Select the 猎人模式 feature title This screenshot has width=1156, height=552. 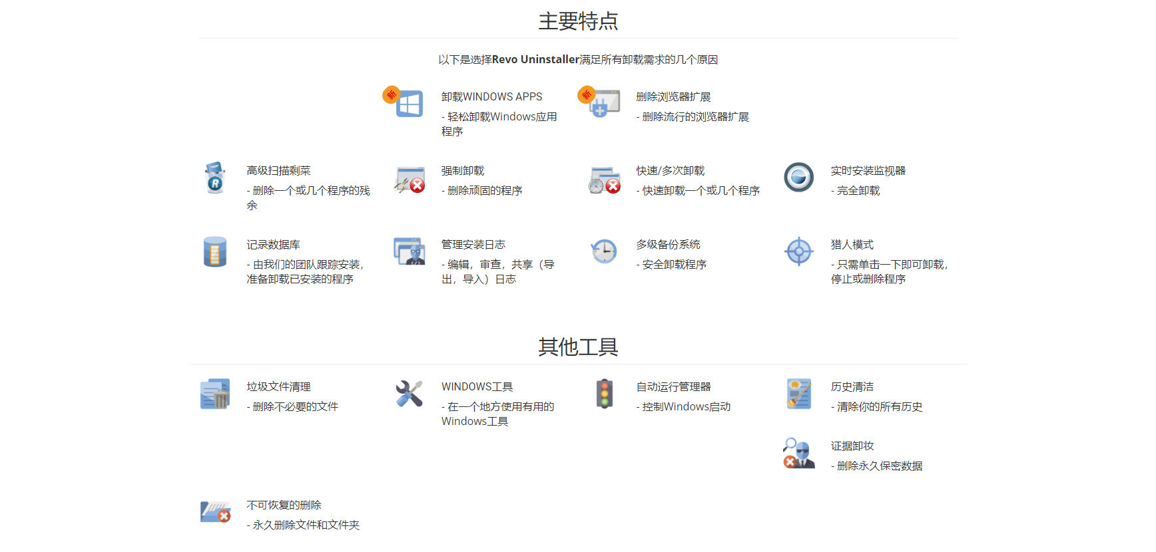click(852, 245)
